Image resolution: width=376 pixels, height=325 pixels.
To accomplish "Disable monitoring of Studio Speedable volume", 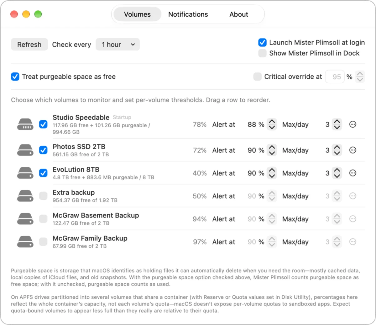I will pyautogui.click(x=43, y=124).
